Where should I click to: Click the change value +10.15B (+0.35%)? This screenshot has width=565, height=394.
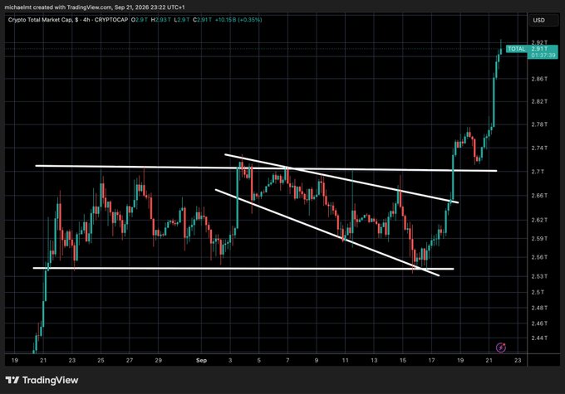point(238,20)
